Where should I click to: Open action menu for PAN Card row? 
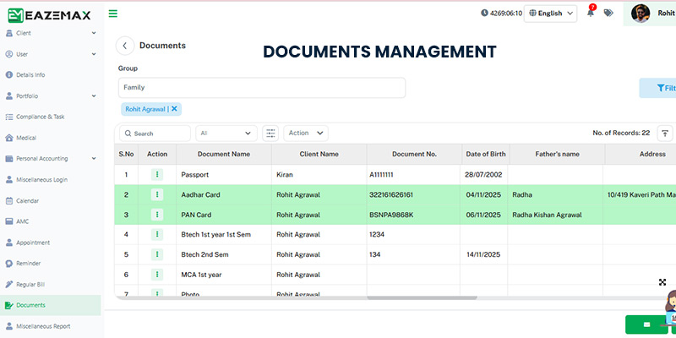[157, 215]
